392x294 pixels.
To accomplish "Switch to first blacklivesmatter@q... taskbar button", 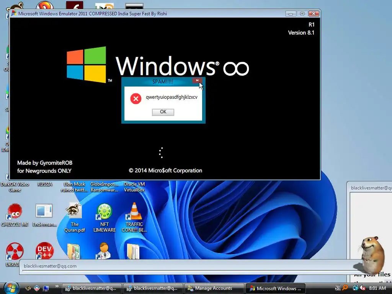I will click(91, 288).
